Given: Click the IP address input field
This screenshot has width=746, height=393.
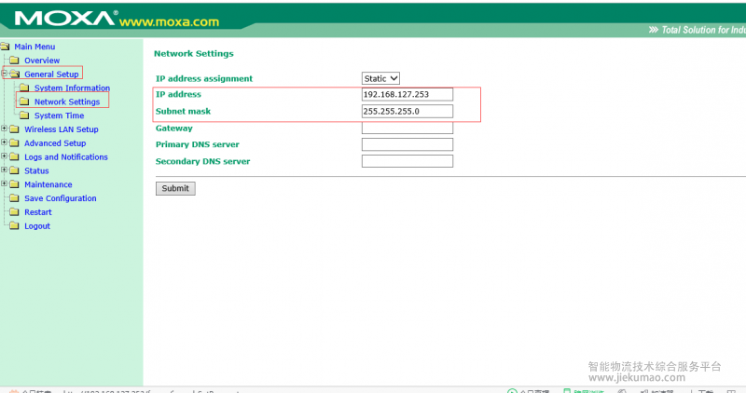Looking at the screenshot, I should pyautogui.click(x=407, y=94).
